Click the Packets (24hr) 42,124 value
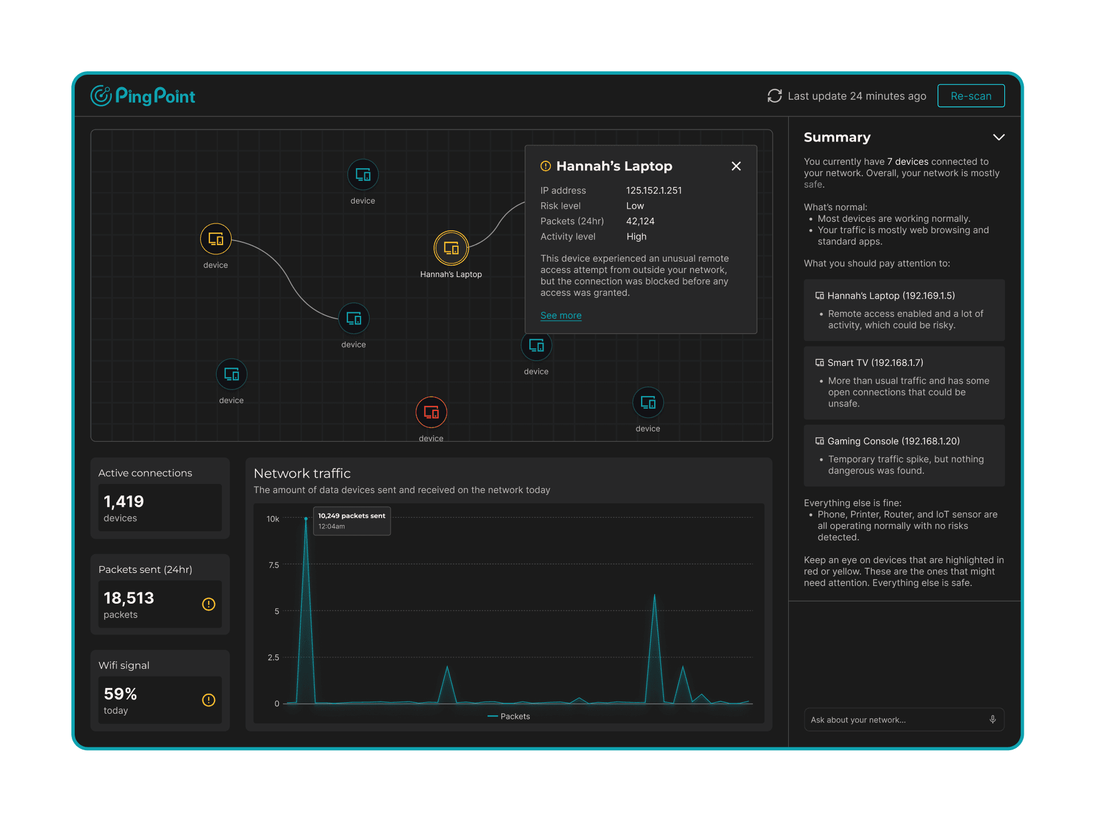The image size is (1095, 822). point(640,221)
